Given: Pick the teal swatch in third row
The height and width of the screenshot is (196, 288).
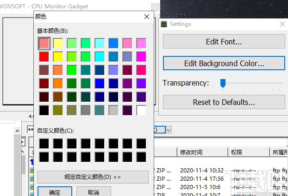Looking at the screenshot, I should pos(86,70).
